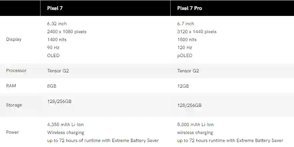The image size is (294, 147).
Task: Click the RAM row label
Action: [11, 86]
